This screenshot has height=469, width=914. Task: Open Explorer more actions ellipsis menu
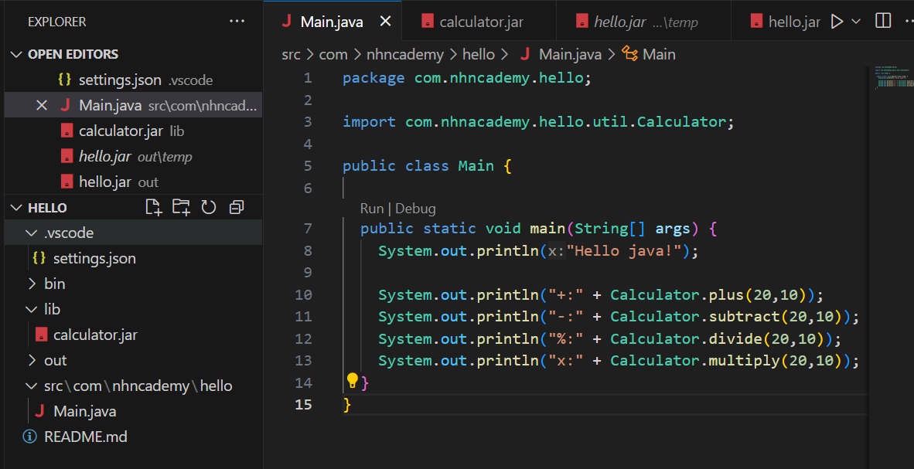(237, 22)
